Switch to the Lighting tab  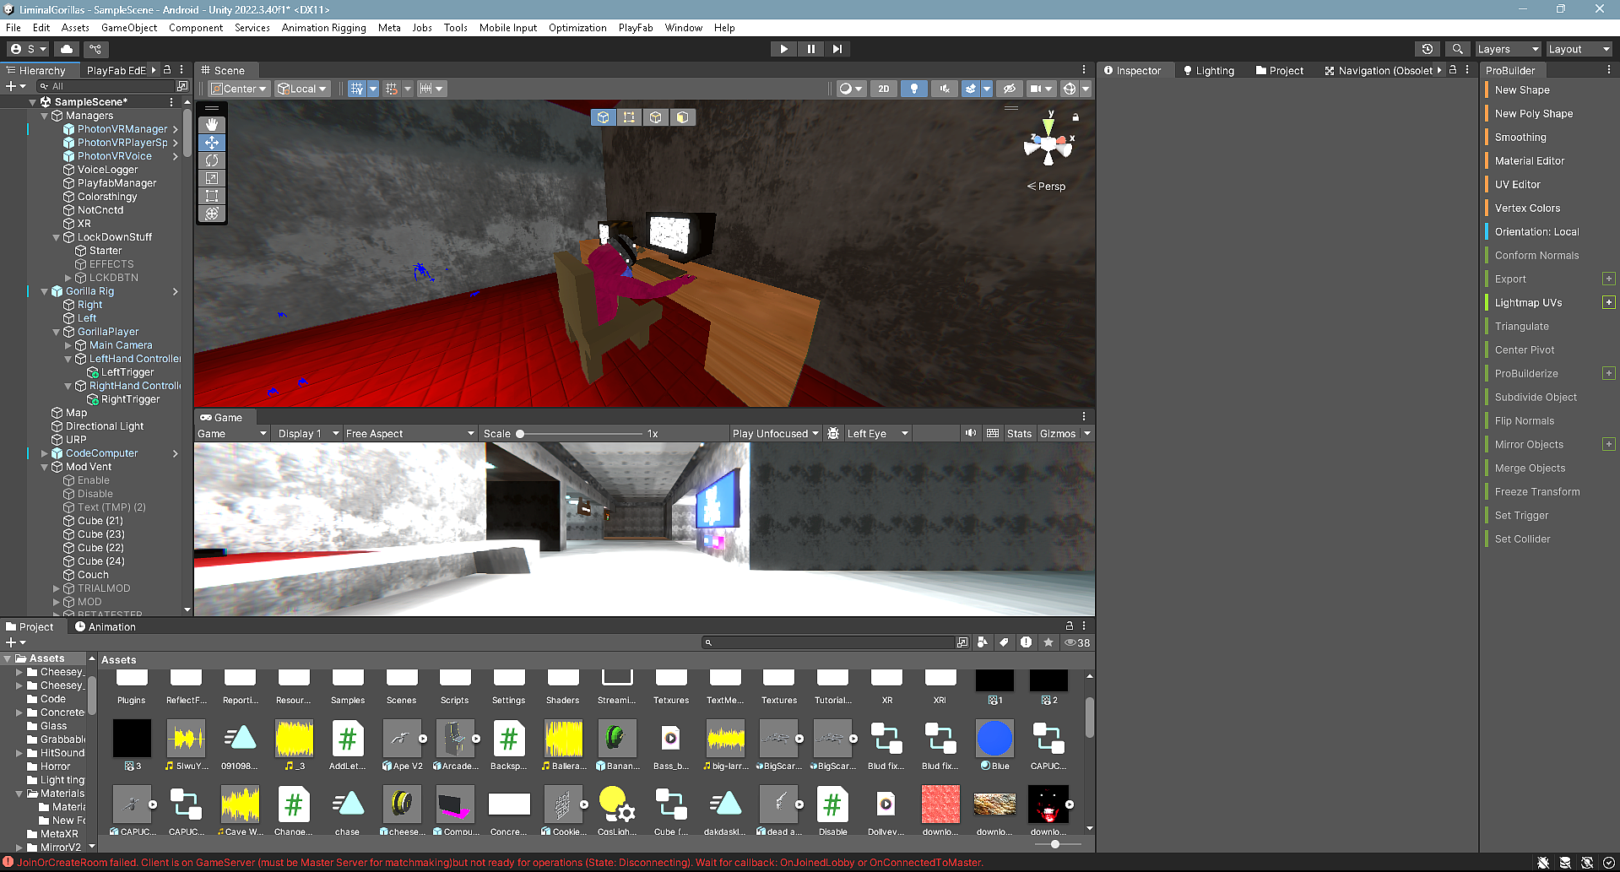(1209, 71)
